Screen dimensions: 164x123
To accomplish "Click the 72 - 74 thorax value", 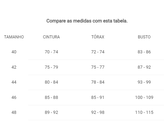I will (x=98, y=52).
